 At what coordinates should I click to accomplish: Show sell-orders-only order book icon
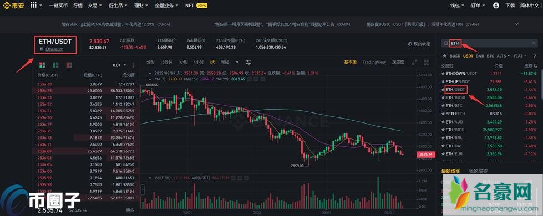click(x=69, y=65)
